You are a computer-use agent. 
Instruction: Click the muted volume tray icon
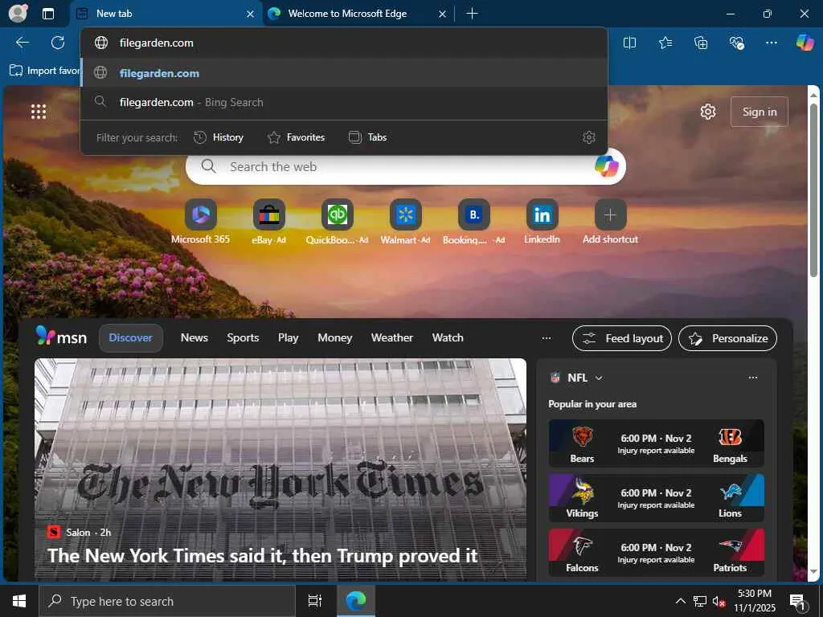click(719, 601)
